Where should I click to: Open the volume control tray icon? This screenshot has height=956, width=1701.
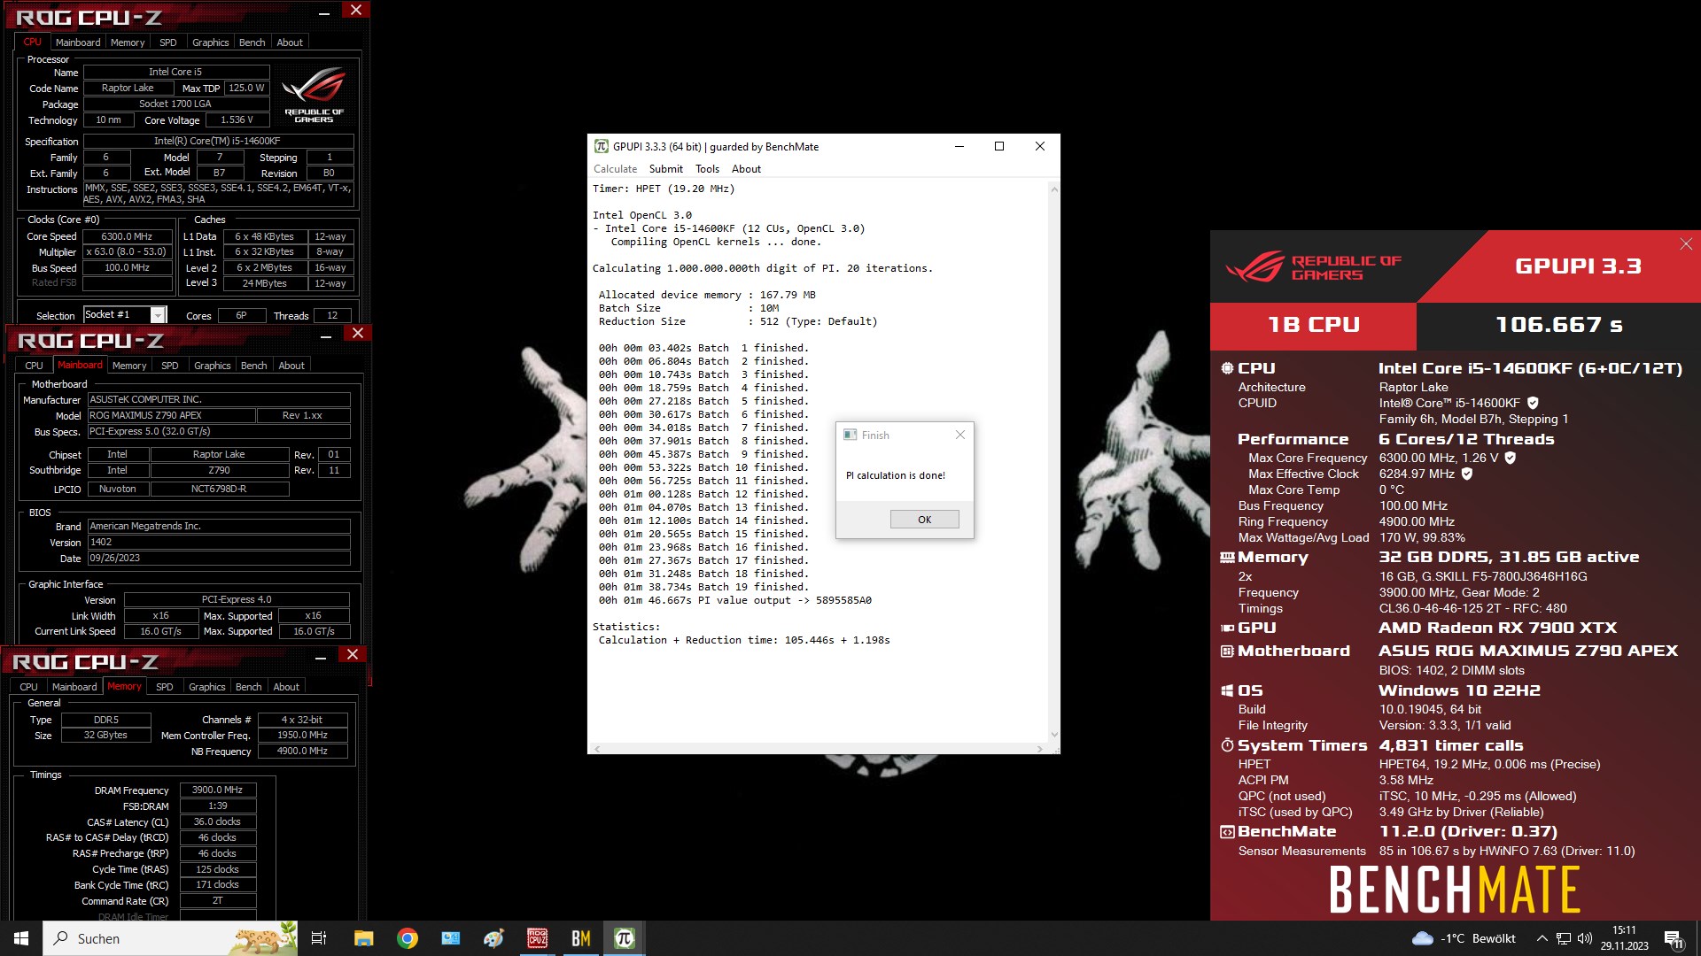coord(1585,938)
